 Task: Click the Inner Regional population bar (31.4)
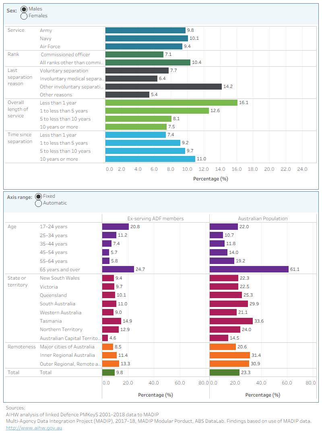(230, 355)
